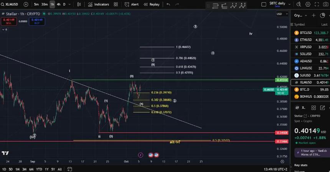Click the lightning event marker on chart

[x=140, y=155]
